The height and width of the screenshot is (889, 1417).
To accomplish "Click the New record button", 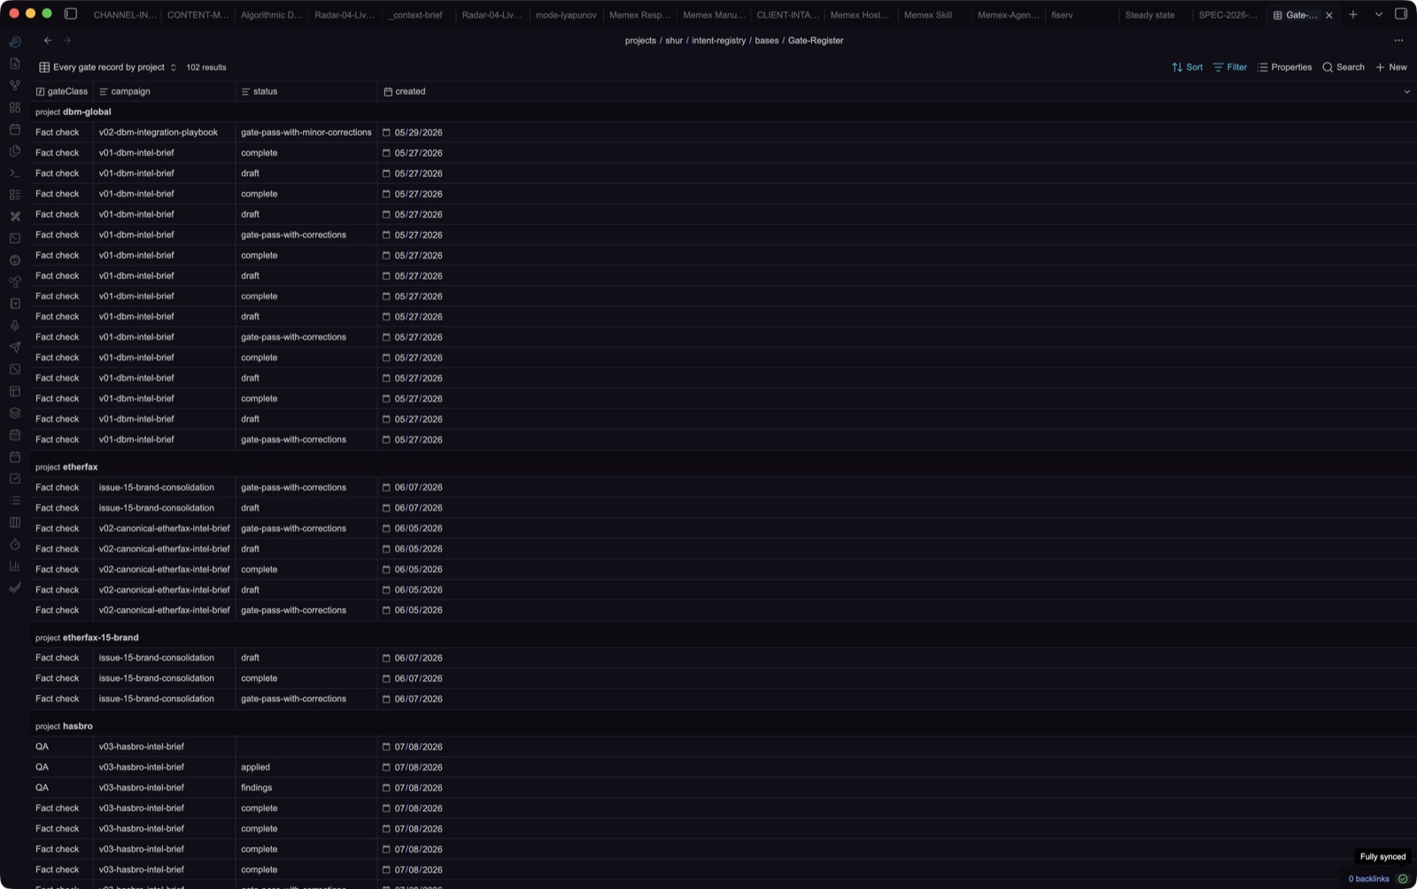I will 1391,67.
